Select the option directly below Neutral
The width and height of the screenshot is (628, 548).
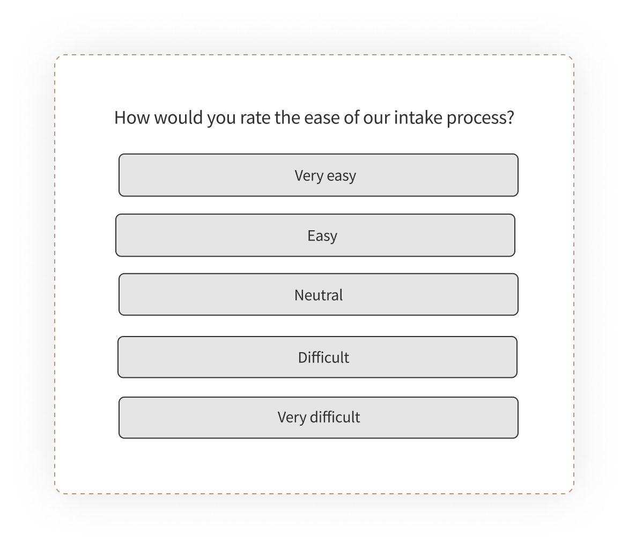[x=316, y=357]
